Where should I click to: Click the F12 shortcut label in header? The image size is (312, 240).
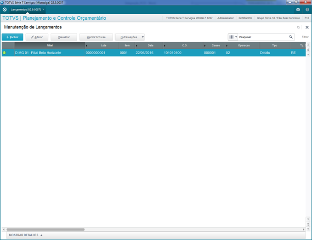(x=306, y=18)
